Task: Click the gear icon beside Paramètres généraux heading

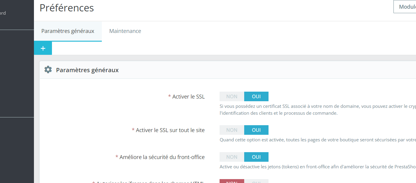Action: click(48, 70)
